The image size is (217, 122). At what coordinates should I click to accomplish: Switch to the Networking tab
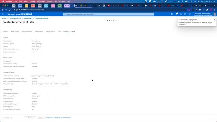(39, 31)
